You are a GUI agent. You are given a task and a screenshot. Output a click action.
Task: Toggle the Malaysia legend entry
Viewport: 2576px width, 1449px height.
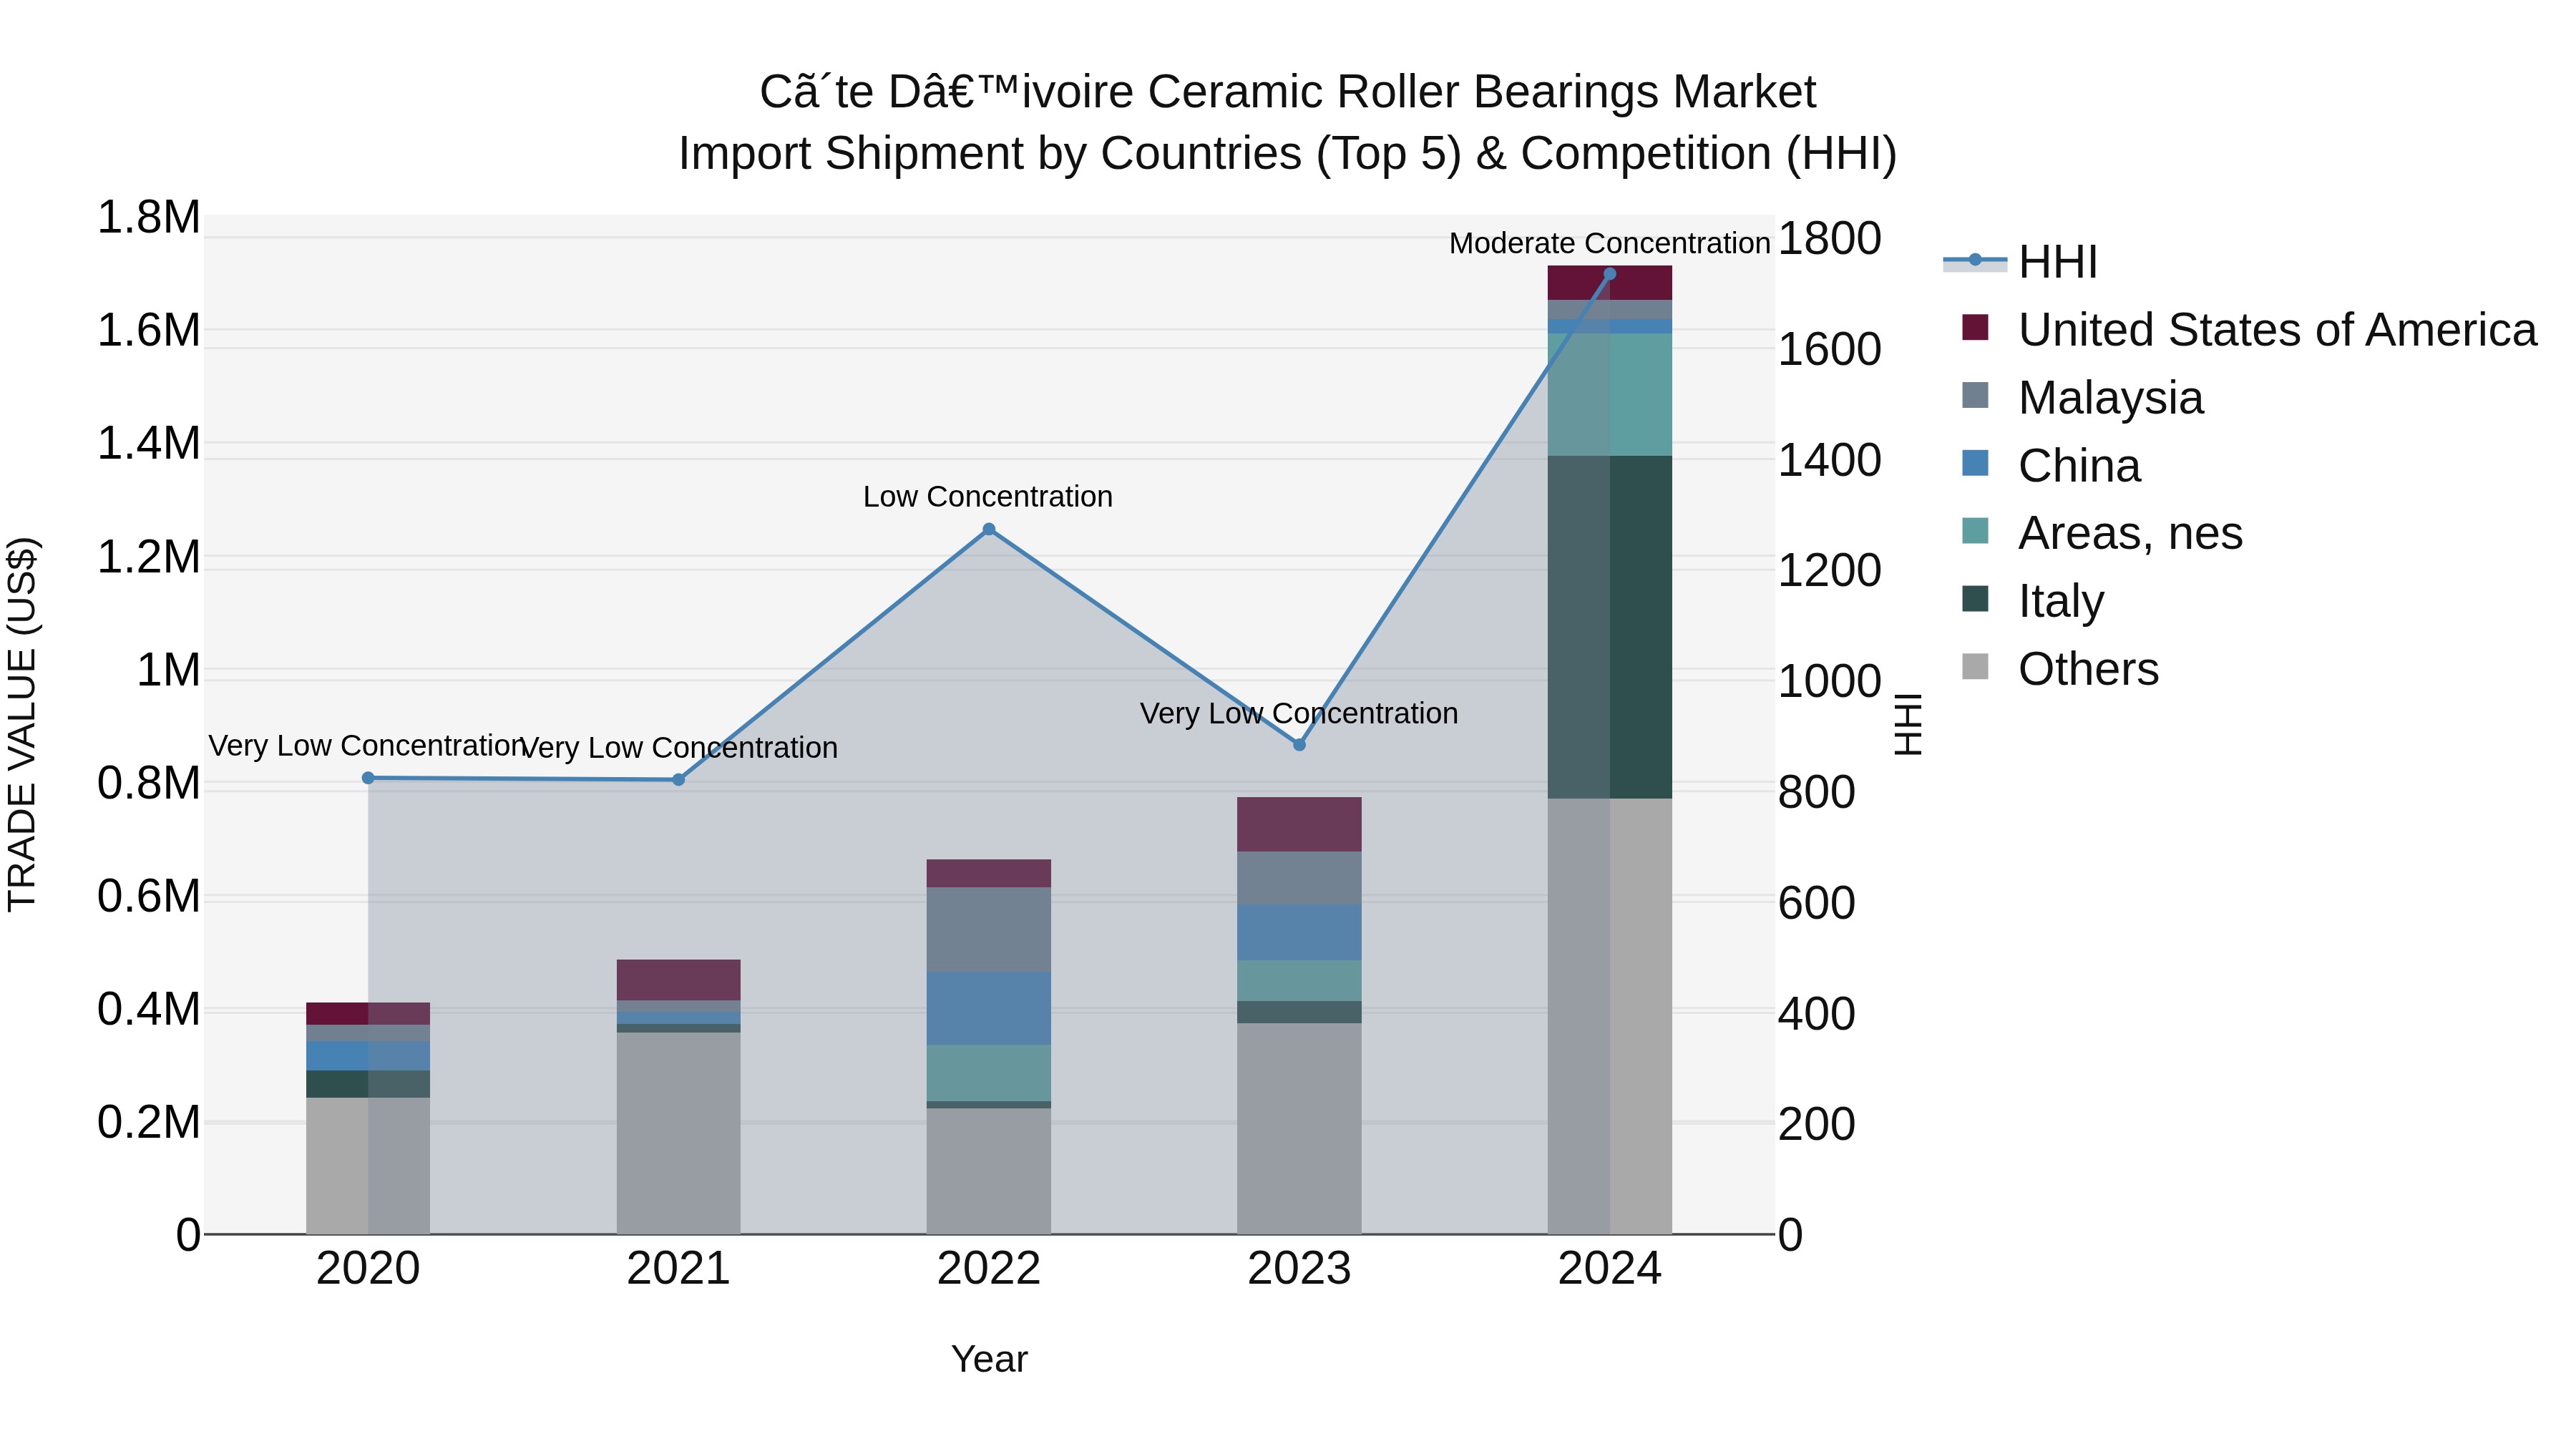[x=2083, y=398]
